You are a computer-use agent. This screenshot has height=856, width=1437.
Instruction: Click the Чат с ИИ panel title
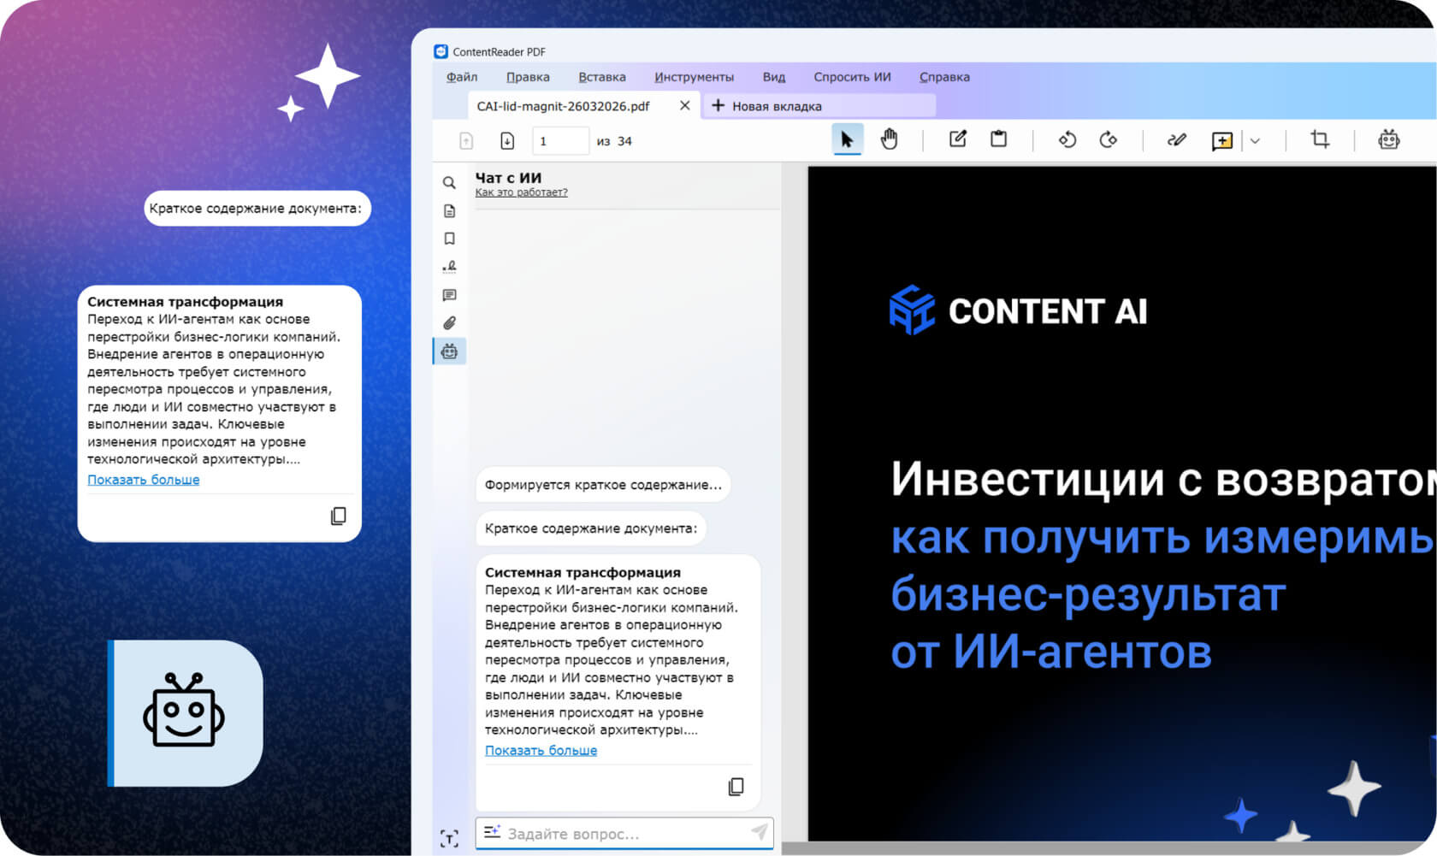coord(508,178)
